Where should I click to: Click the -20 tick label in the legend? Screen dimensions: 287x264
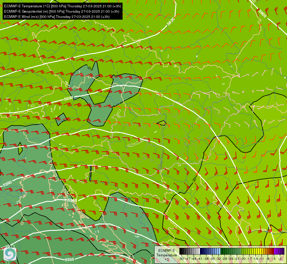243,259
